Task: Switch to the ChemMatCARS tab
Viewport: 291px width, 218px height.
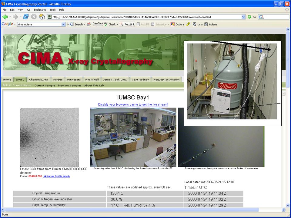Action: 39,80
